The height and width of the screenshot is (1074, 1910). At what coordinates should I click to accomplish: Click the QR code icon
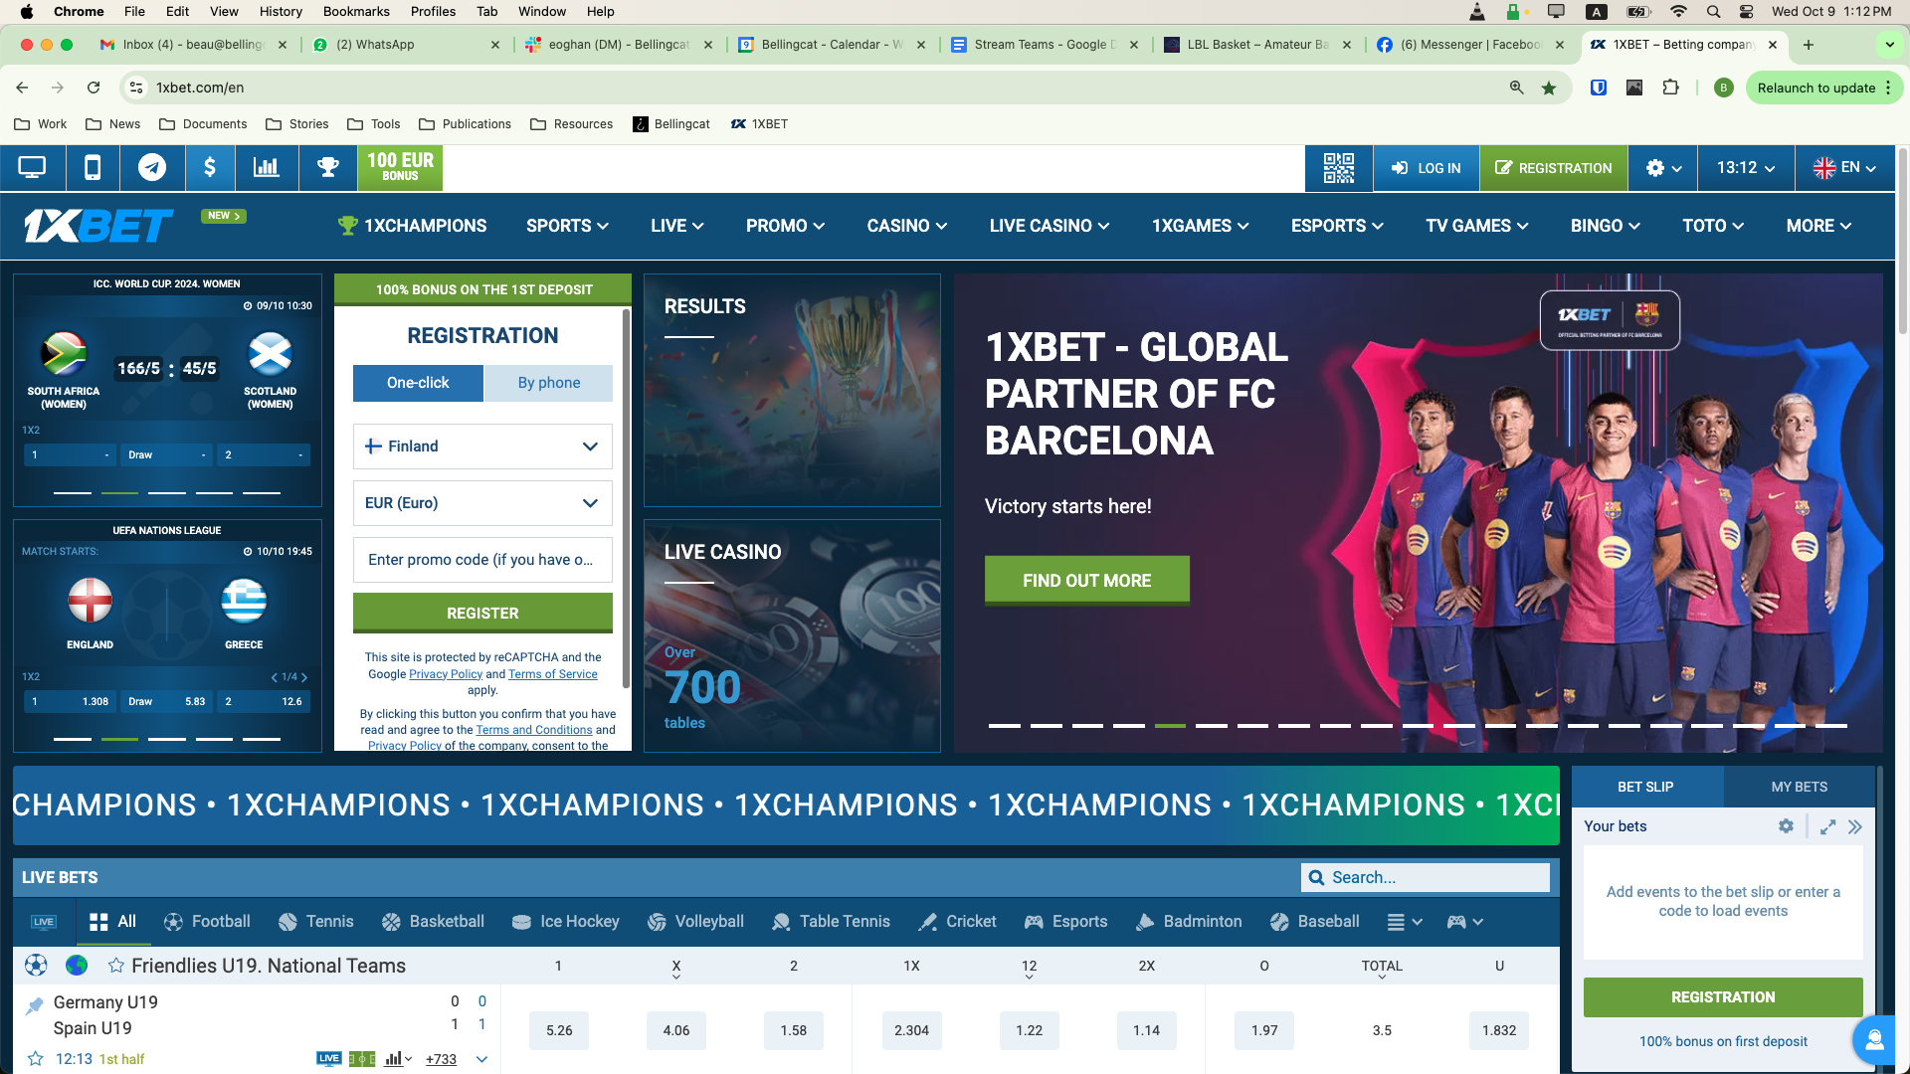pyautogui.click(x=1339, y=168)
